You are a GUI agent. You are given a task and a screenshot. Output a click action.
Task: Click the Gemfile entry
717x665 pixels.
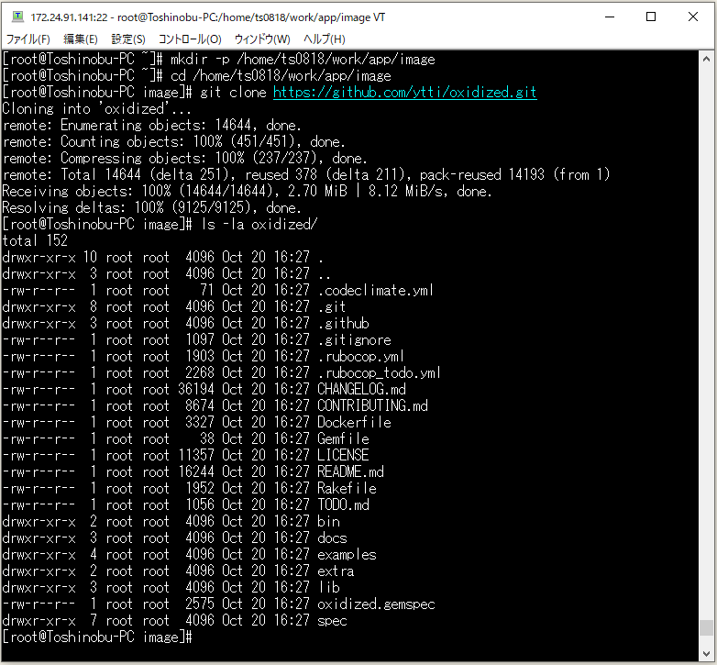[344, 438]
